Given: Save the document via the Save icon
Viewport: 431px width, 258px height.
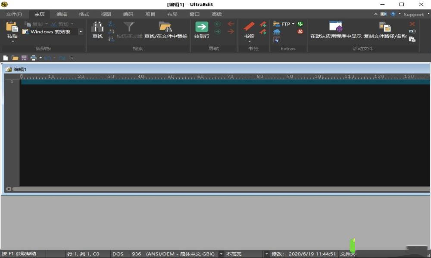Looking at the screenshot, I should (x=24, y=57).
